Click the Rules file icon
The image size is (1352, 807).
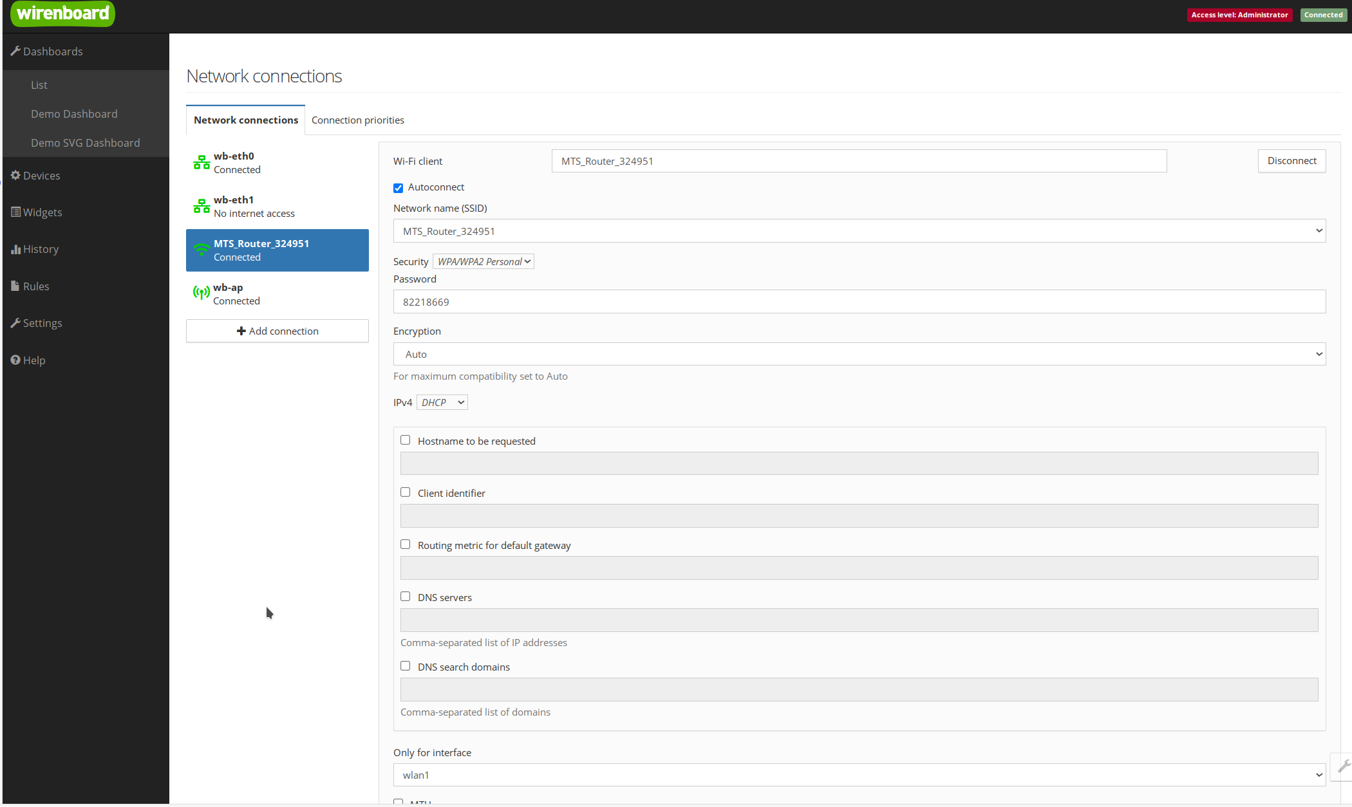point(15,286)
